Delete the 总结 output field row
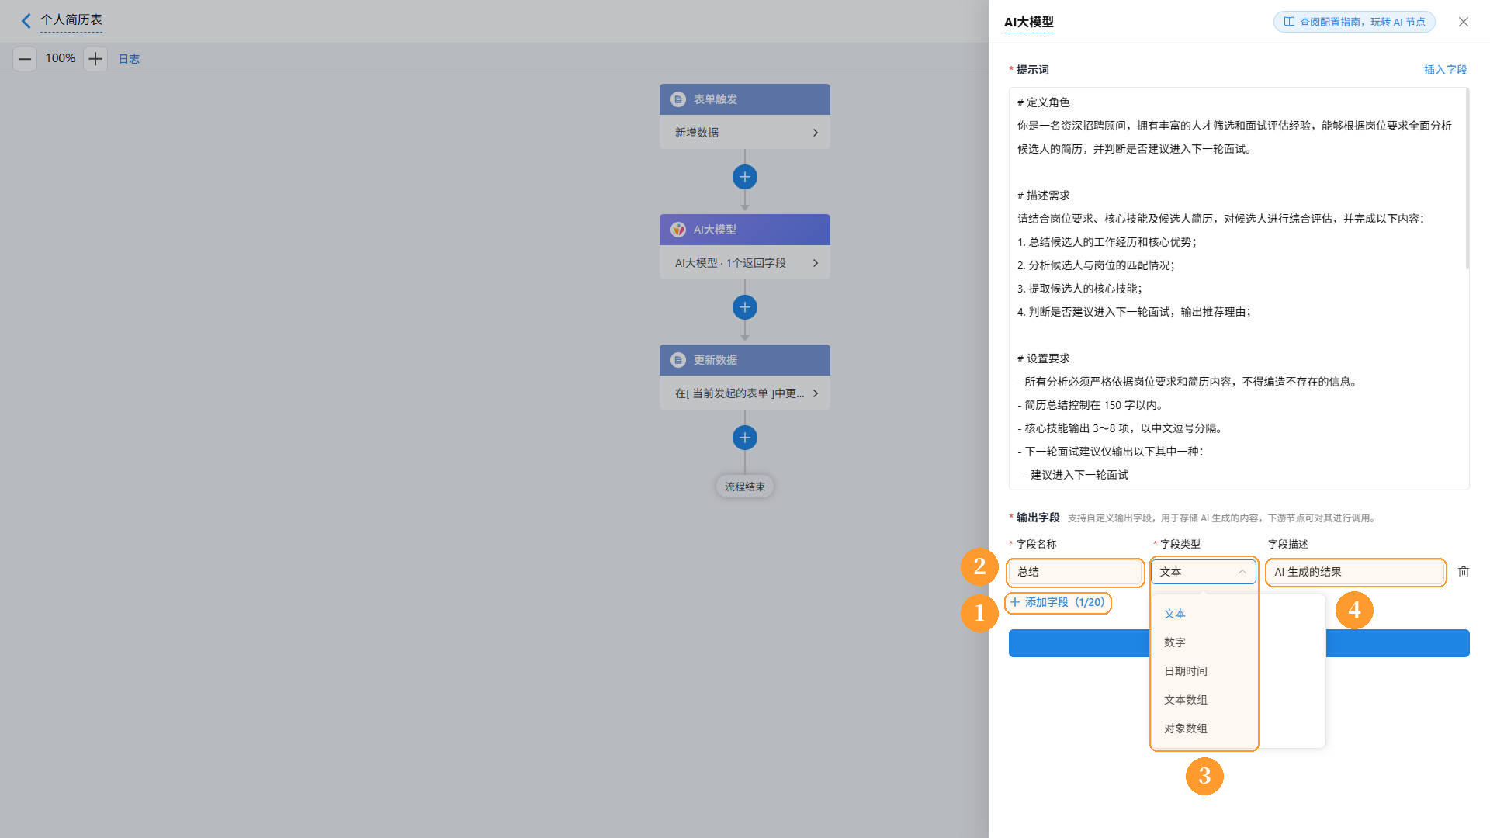 (1464, 572)
